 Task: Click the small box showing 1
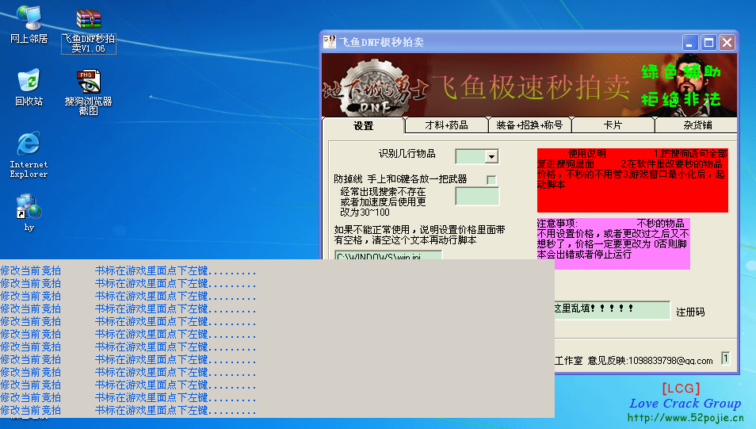(x=725, y=358)
